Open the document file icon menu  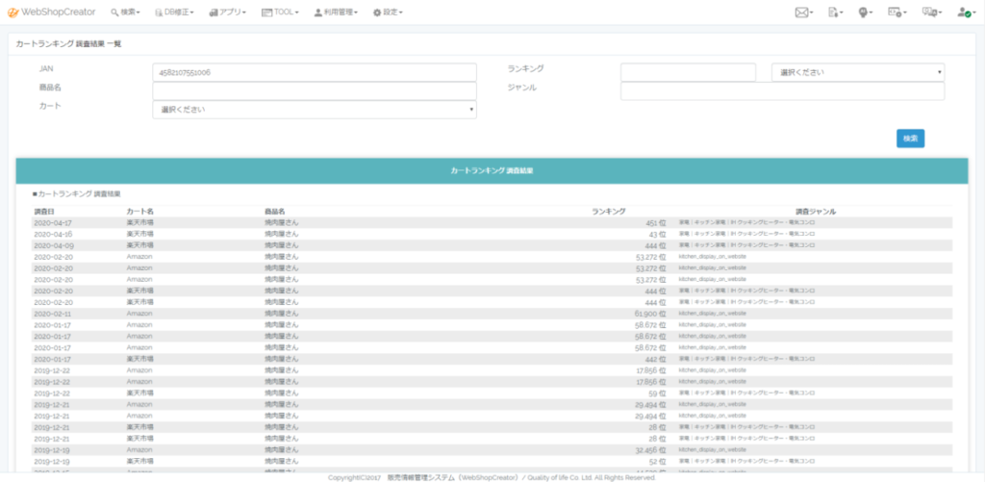point(836,12)
